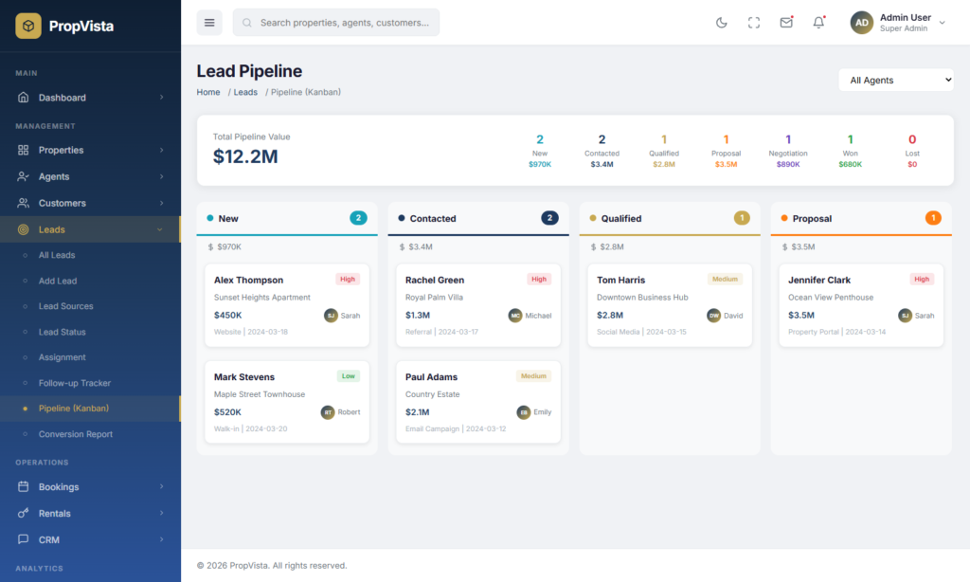This screenshot has width=970, height=582.
Task: Open the Jennifer Clark lead card
Action: click(861, 305)
